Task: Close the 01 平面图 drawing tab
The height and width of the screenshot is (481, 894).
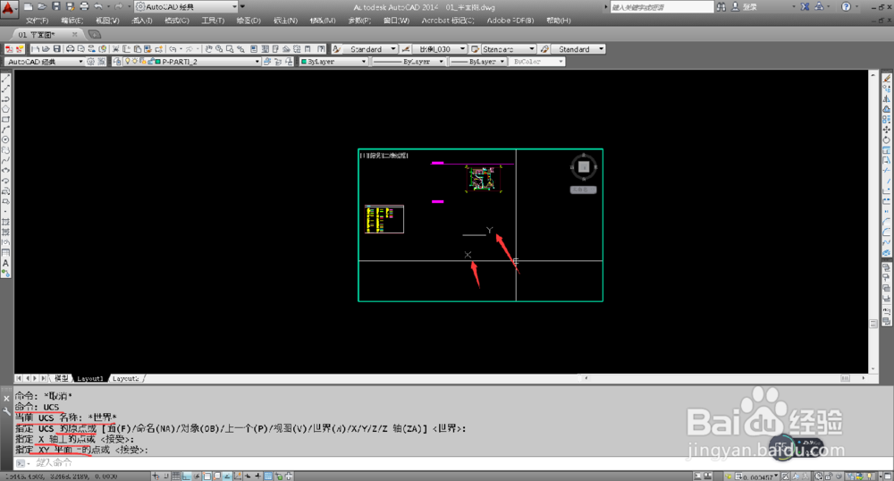Action: click(x=75, y=34)
